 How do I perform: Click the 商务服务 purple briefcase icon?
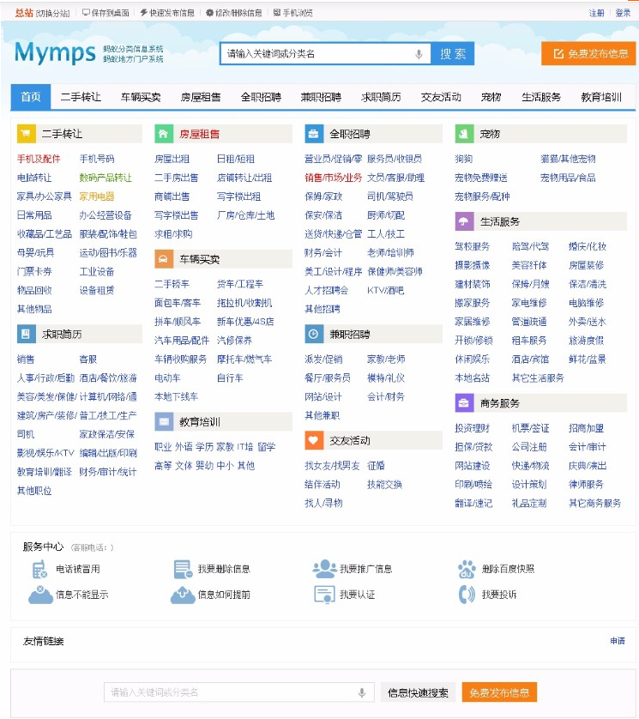click(464, 403)
